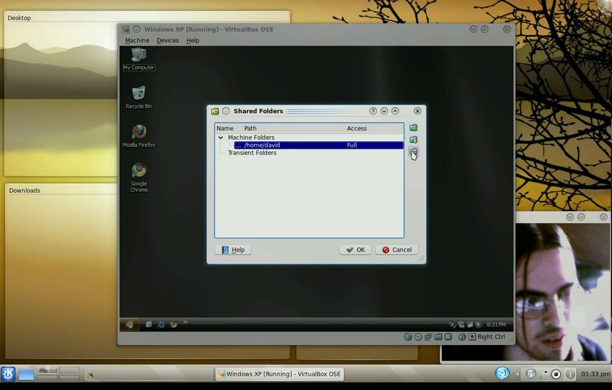Cancel the Shared Folders dialog
The height and width of the screenshot is (390, 612).
pyautogui.click(x=396, y=250)
